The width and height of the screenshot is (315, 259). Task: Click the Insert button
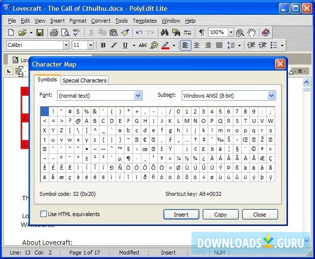pos(181,215)
